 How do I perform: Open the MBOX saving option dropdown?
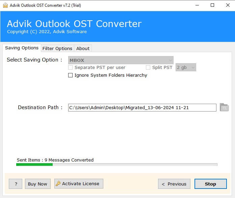click(121, 60)
